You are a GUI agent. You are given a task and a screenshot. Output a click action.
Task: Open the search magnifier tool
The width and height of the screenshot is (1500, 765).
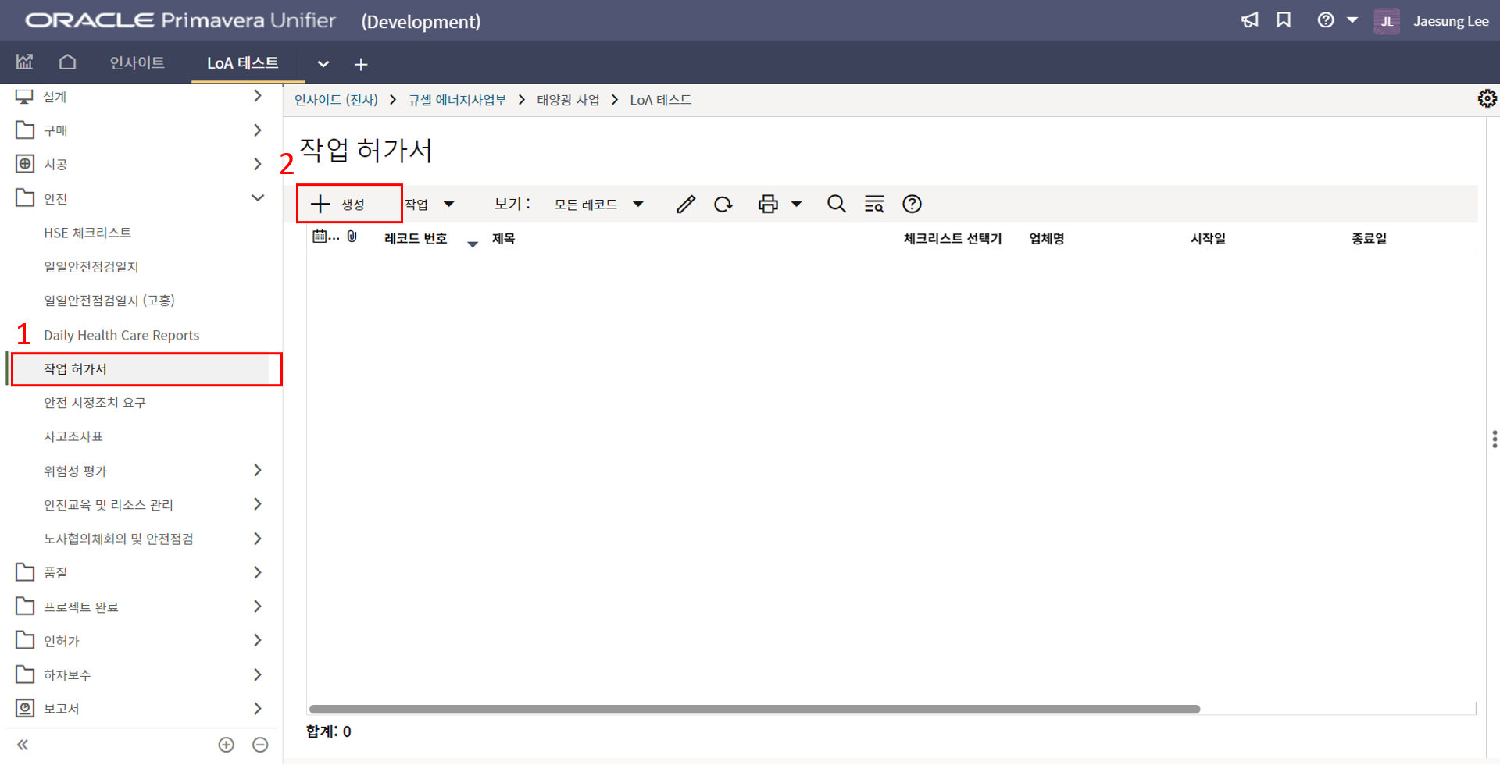836,205
